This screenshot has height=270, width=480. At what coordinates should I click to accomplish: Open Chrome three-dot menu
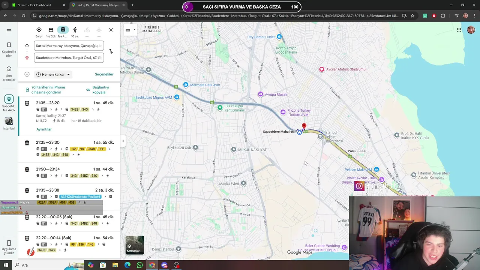click(x=474, y=16)
